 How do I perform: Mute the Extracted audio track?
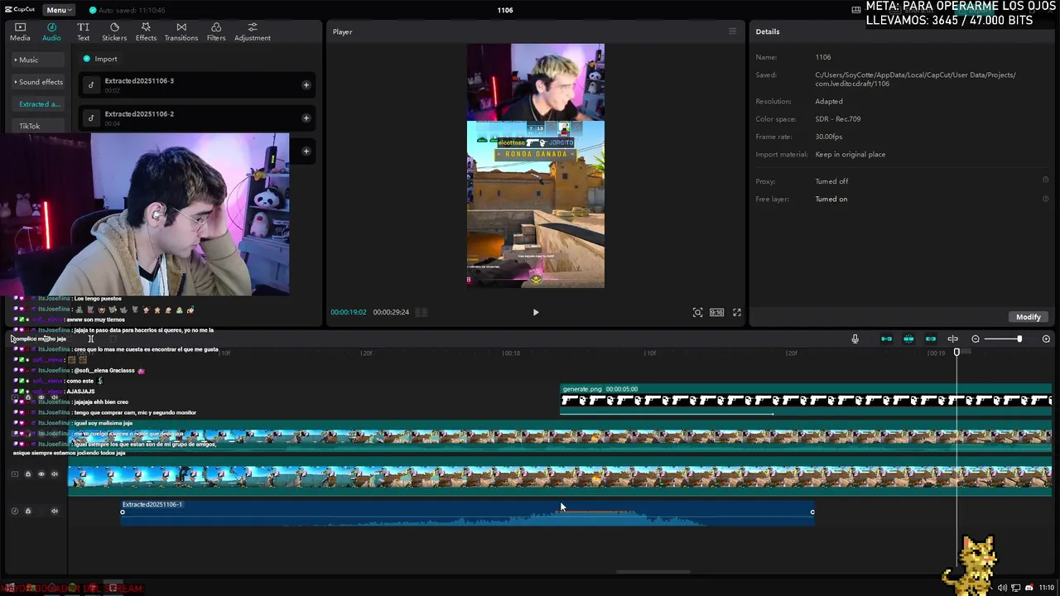[55, 511]
